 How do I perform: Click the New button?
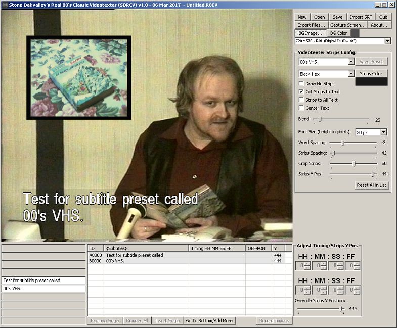pos(302,17)
